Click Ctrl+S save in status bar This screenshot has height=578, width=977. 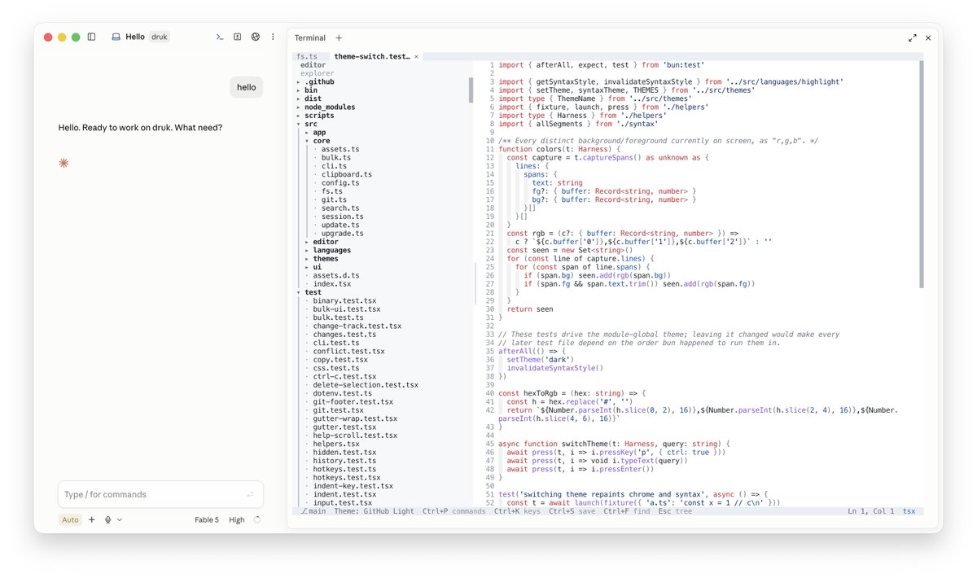[572, 511]
